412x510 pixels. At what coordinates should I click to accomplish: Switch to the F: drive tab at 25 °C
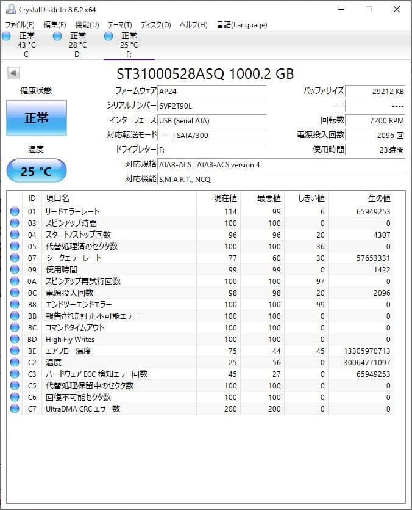(x=129, y=45)
